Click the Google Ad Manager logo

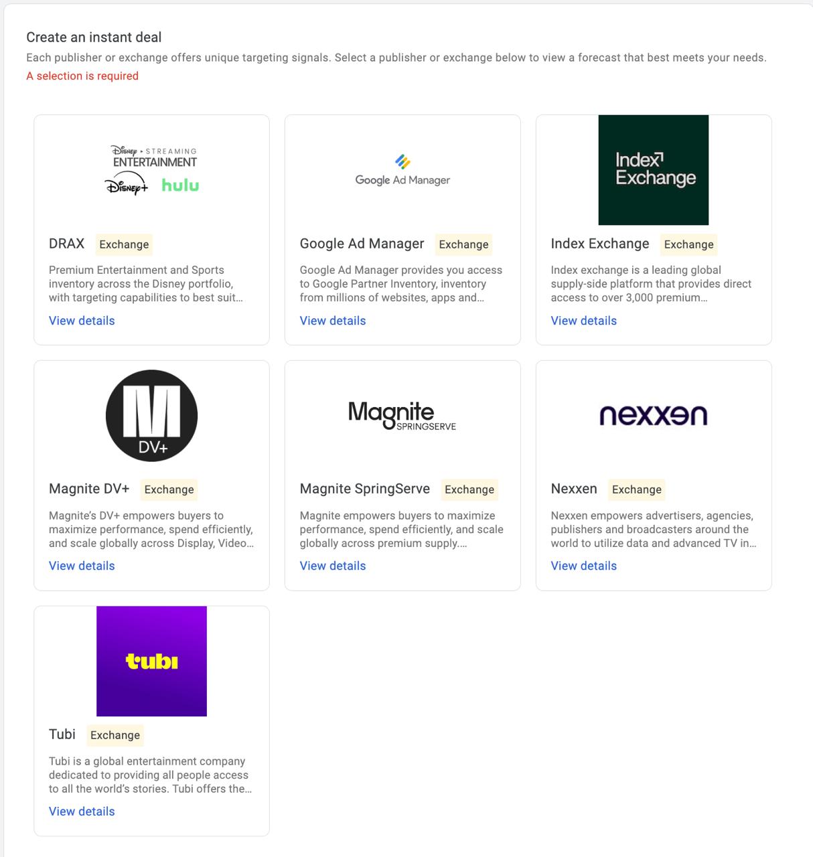(402, 170)
